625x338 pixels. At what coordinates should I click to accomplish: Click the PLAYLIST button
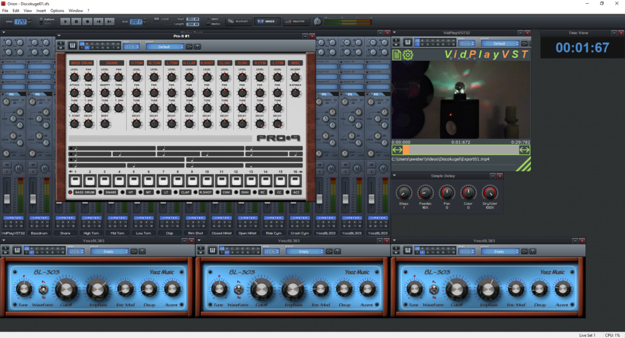[239, 21]
